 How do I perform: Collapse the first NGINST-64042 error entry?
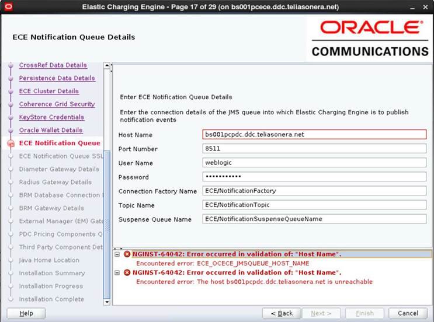click(117, 254)
